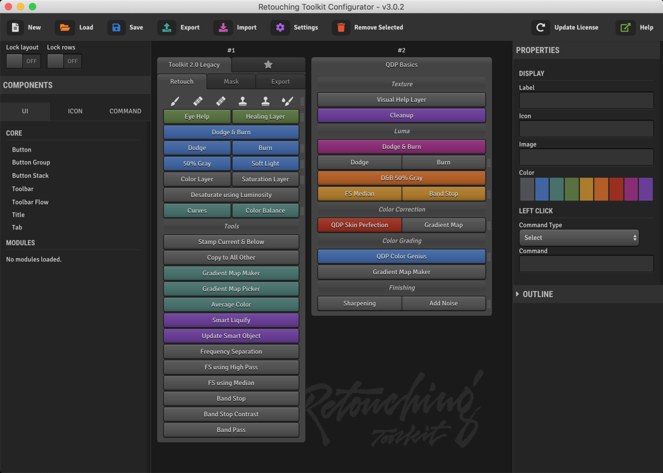This screenshot has width=663, height=473.
Task: Click the QDP Skin Perfection button
Action: 360,225
